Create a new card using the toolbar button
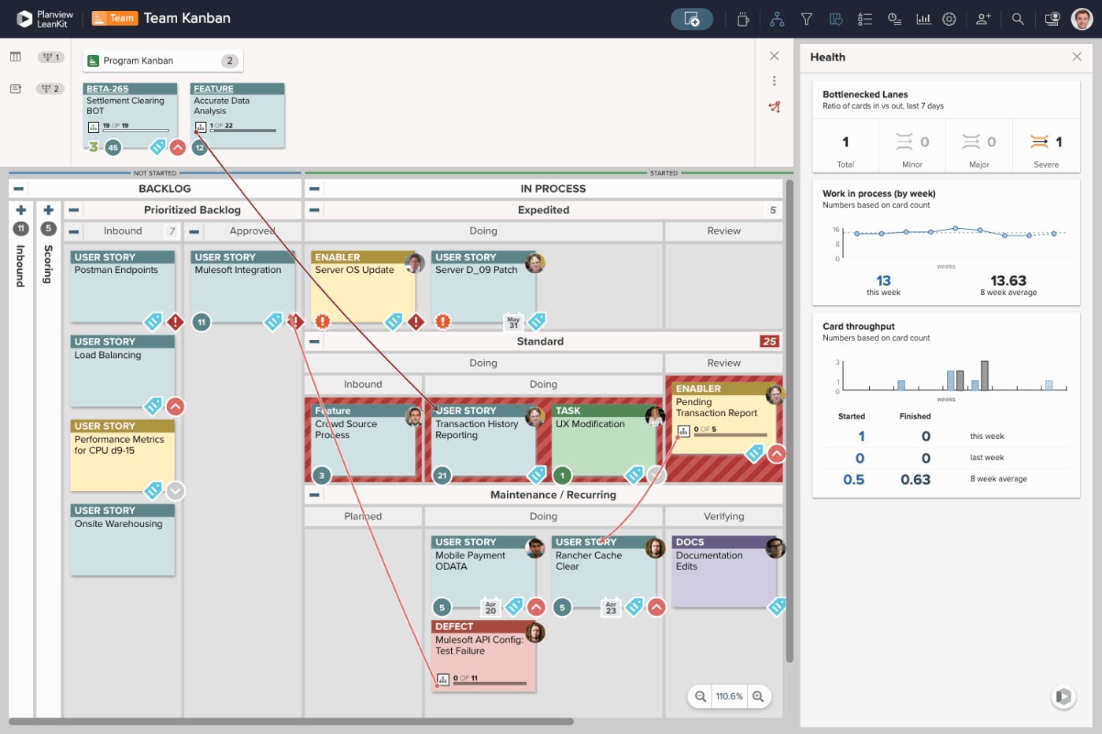 click(x=690, y=18)
